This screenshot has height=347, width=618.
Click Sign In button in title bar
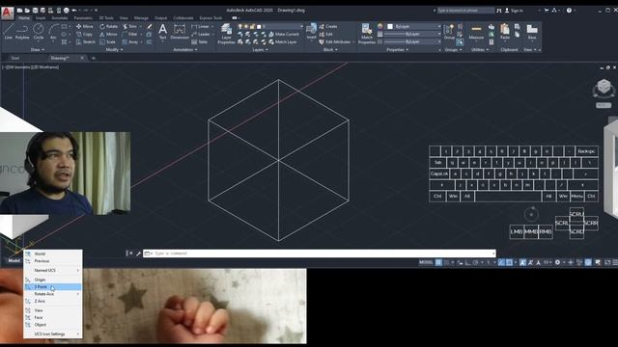point(514,11)
